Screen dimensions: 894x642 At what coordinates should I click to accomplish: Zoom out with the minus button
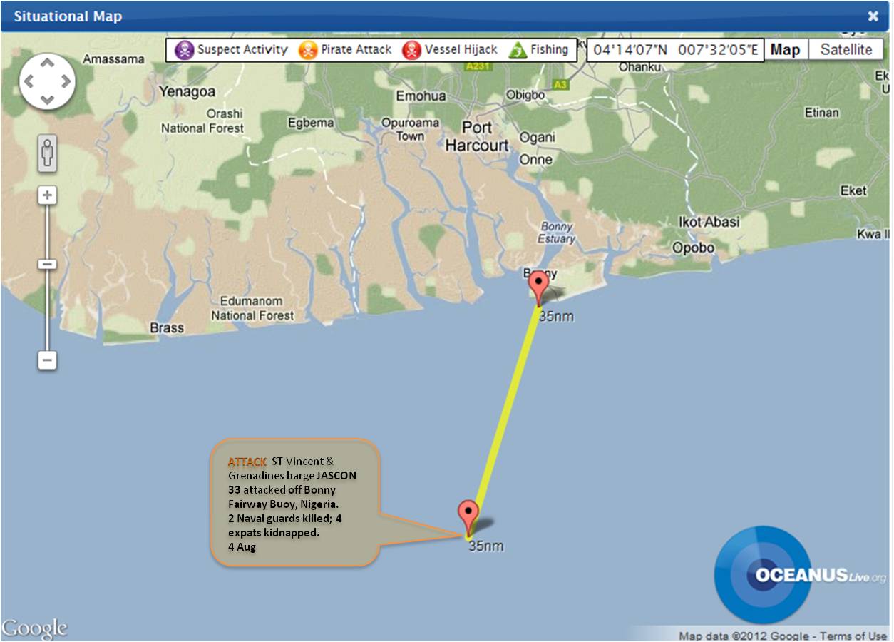tap(47, 360)
